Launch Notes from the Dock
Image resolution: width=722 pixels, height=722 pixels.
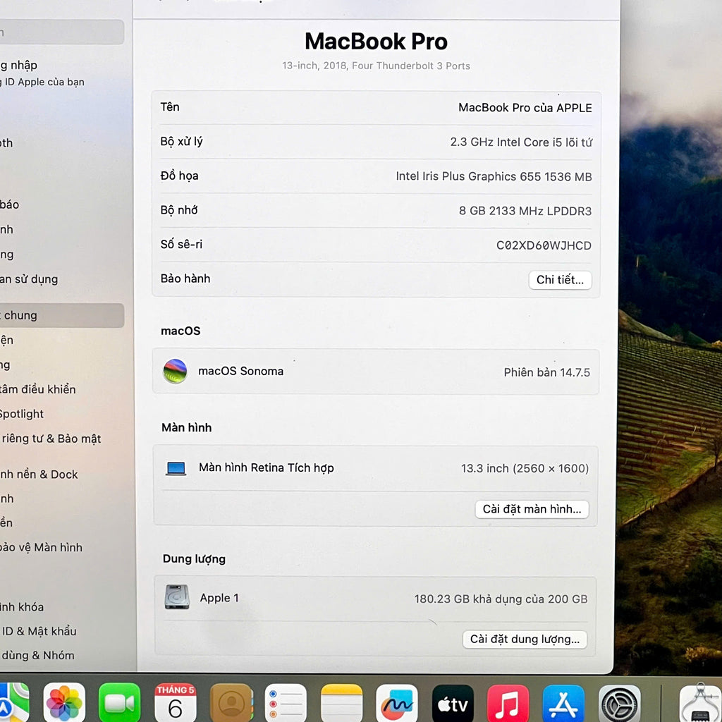point(341,703)
